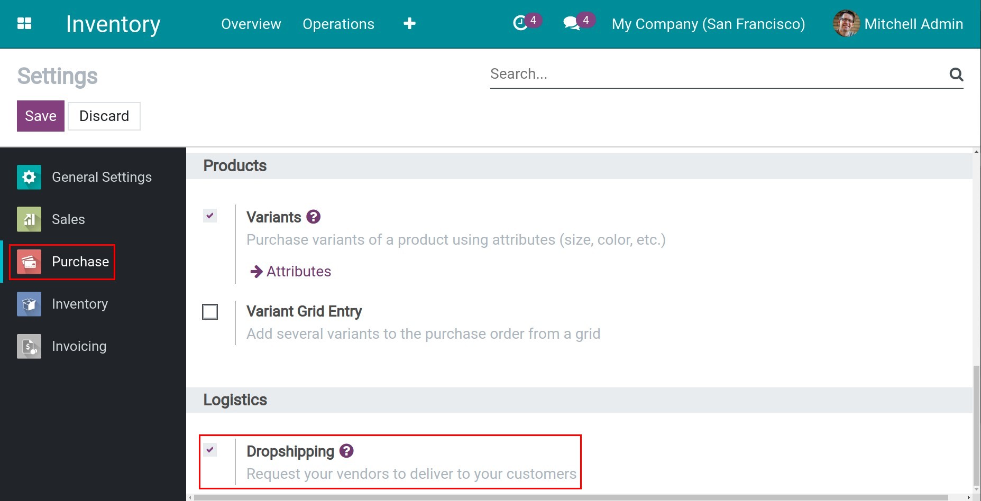The width and height of the screenshot is (981, 501).
Task: Click the Save button
Action: coord(41,116)
